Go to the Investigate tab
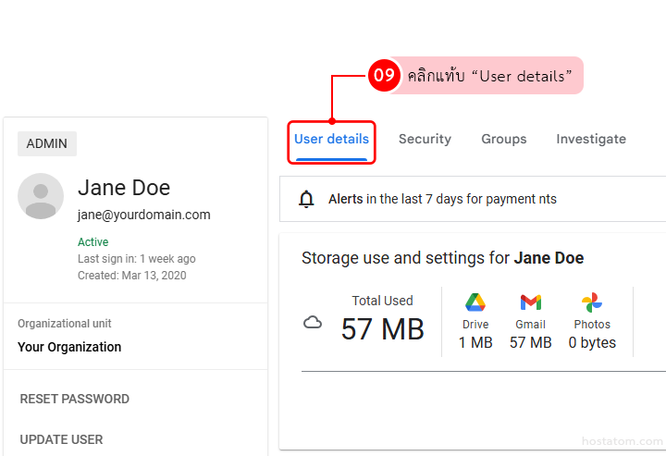Viewport: 666px width, 456px height. pos(591,140)
